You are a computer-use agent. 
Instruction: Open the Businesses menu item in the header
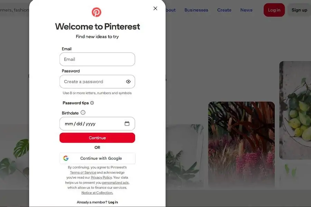pos(196,10)
